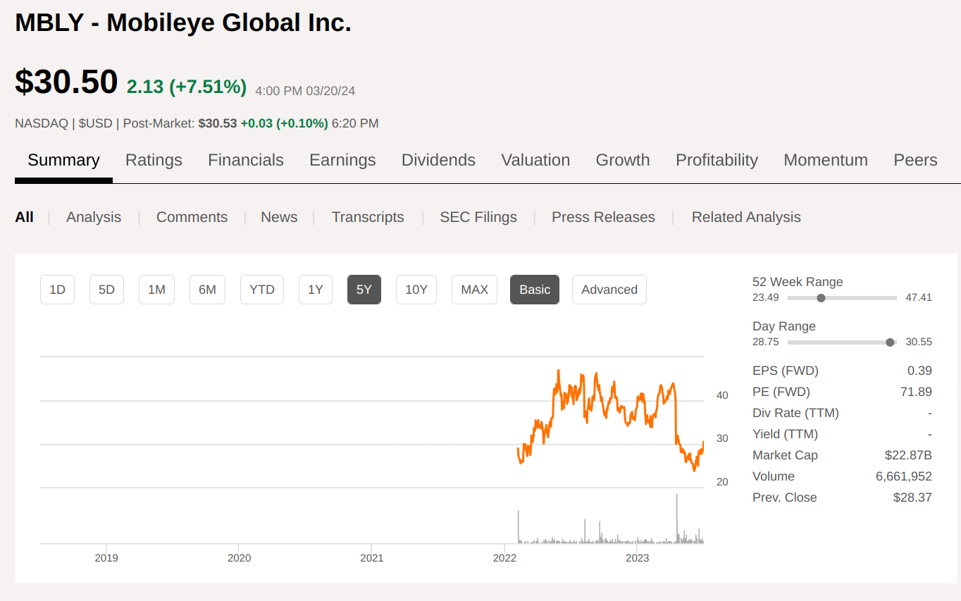Open SEC Filings section
Image resolution: width=961 pixels, height=601 pixels.
point(478,217)
